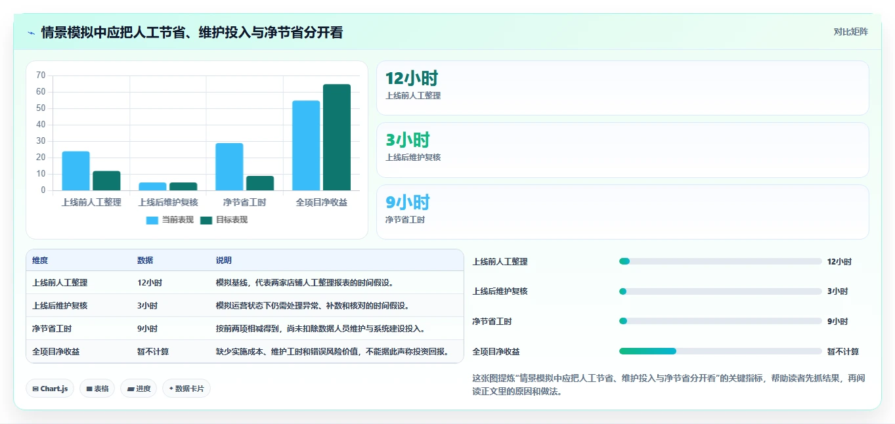Image resolution: width=895 pixels, height=424 pixels.
Task: Click the 数据卡片 tag chip
Action: pos(186,389)
